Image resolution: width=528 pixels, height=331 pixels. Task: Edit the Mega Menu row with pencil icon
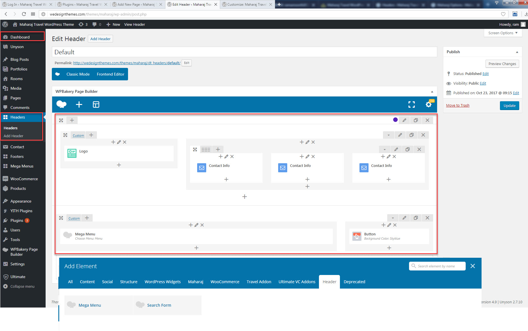pyautogui.click(x=404, y=218)
